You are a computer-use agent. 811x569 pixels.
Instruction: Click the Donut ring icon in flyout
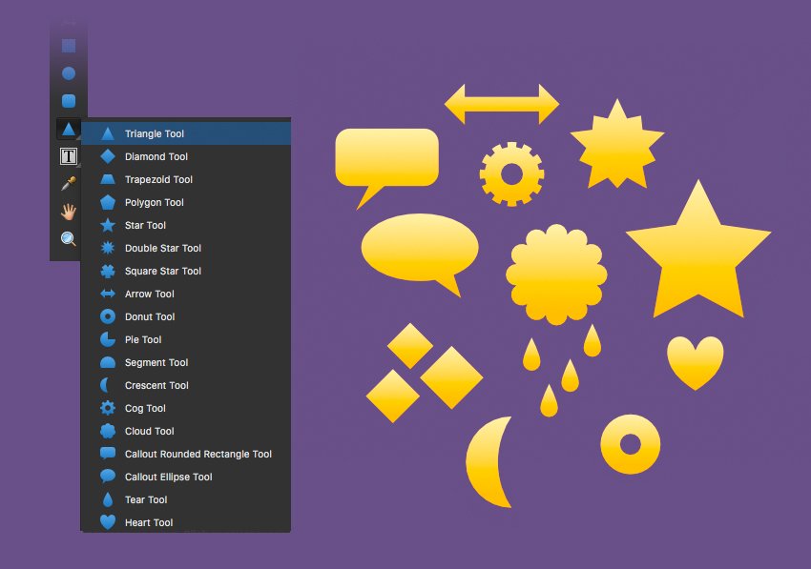point(108,316)
